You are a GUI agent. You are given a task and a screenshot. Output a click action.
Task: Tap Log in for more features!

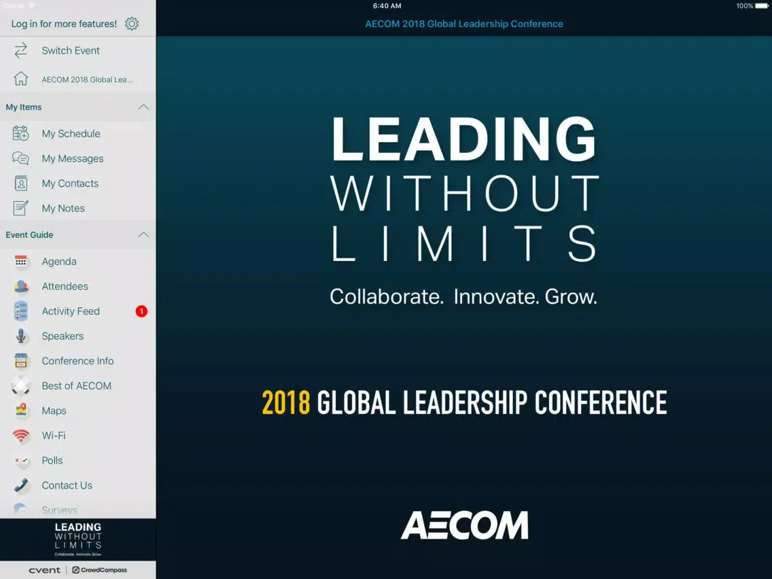(64, 24)
